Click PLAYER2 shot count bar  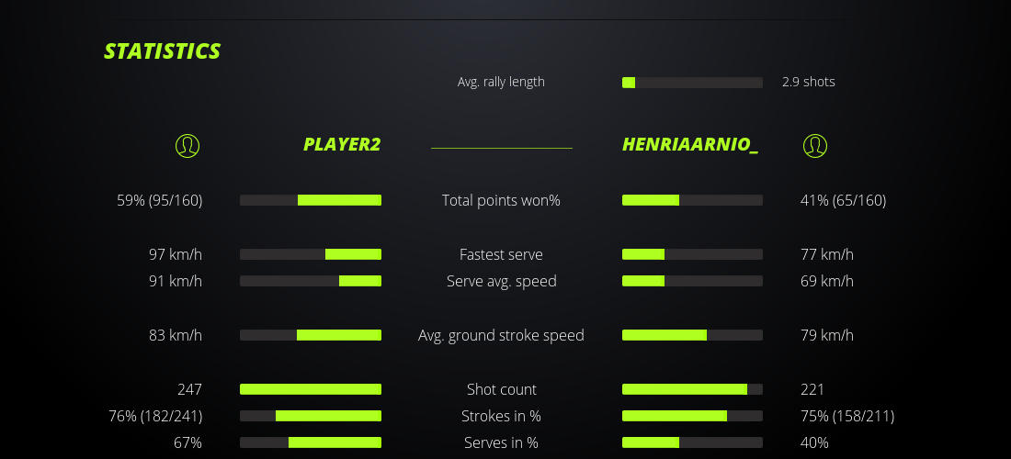(x=311, y=389)
